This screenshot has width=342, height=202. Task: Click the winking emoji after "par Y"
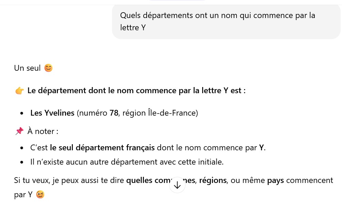pos(40,195)
